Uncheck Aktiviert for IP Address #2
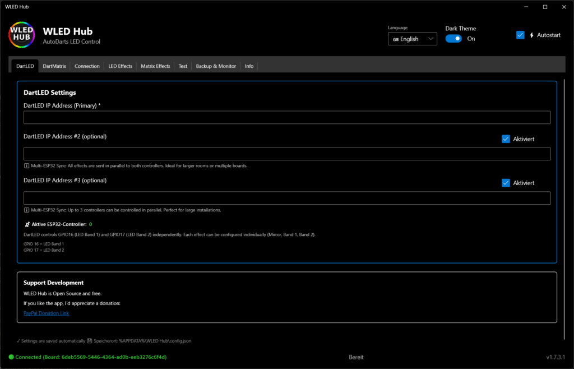The height and width of the screenshot is (369, 574). (506, 139)
